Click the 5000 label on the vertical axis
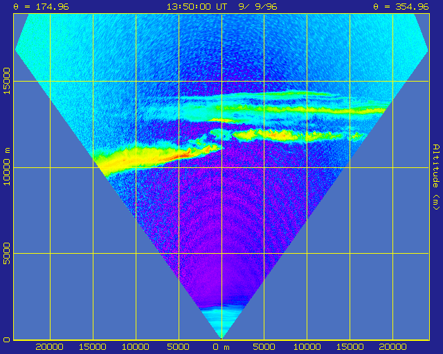443x354 pixels. (7, 253)
